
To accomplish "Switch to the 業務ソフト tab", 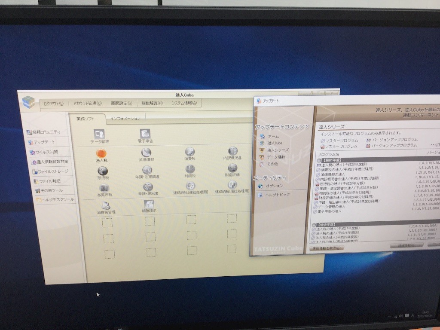I will [x=86, y=119].
